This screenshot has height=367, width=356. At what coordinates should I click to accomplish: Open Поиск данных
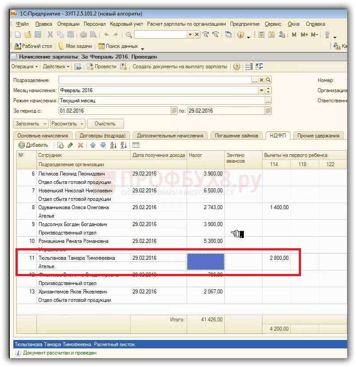pos(118,46)
